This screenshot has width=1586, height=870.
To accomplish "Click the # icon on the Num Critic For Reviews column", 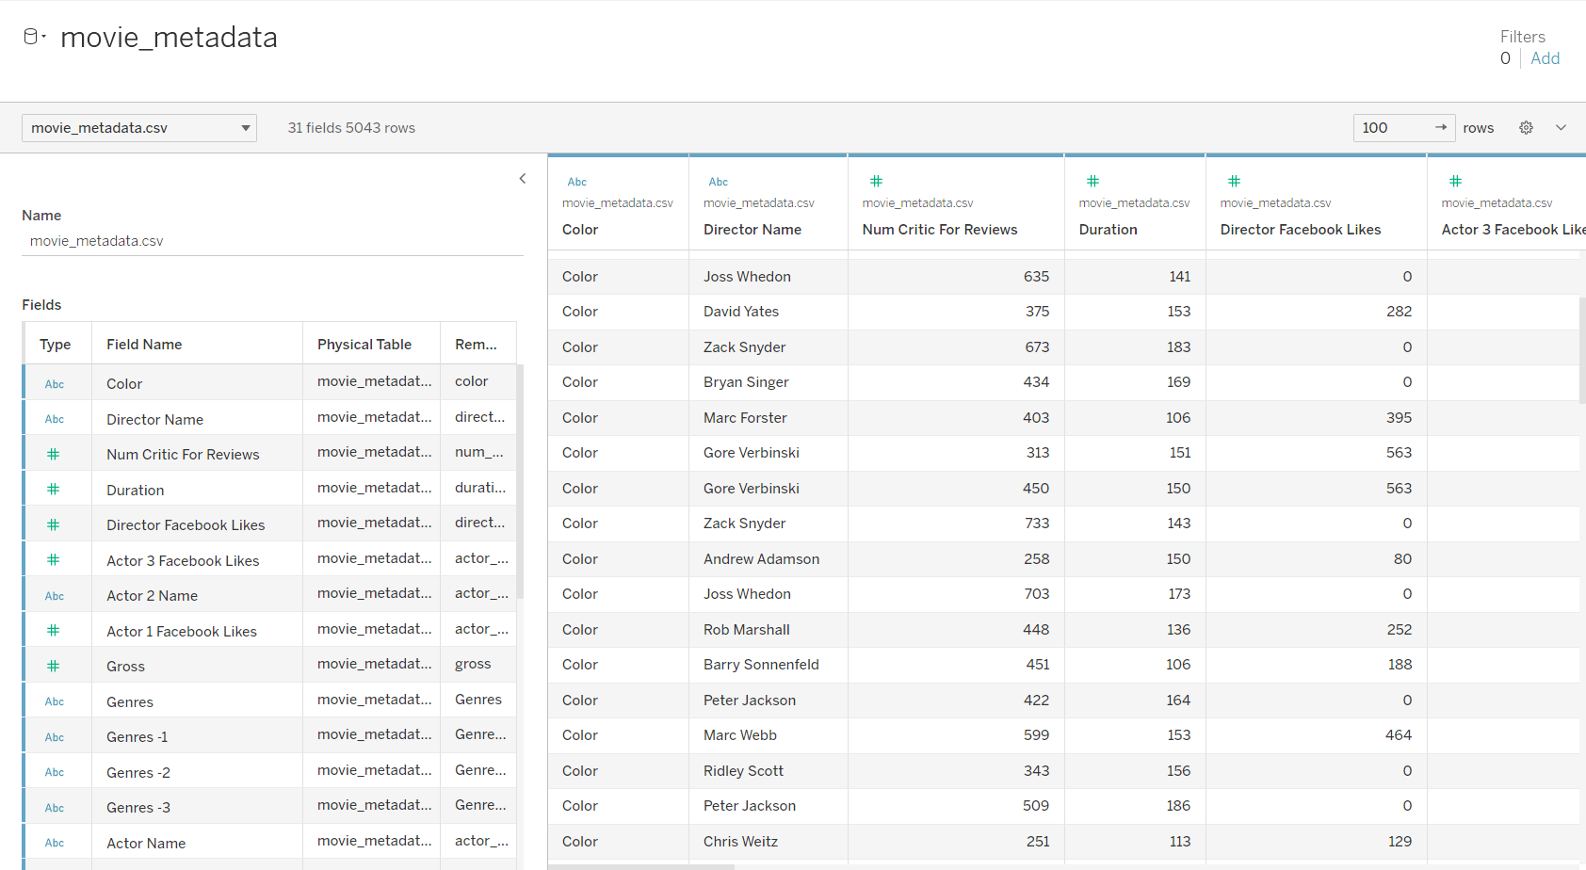I will 876,181.
